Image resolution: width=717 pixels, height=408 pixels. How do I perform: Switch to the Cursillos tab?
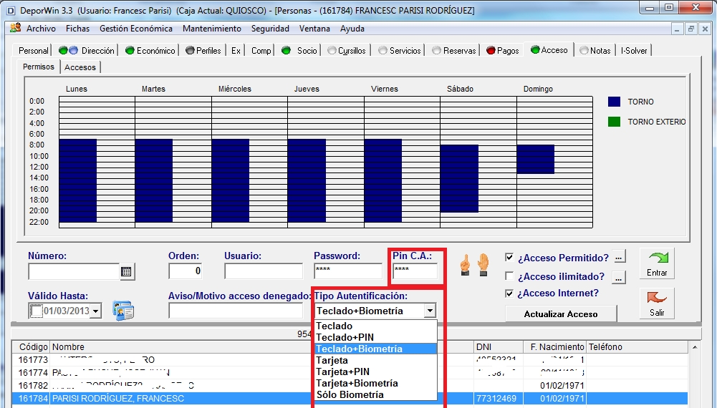coord(347,50)
